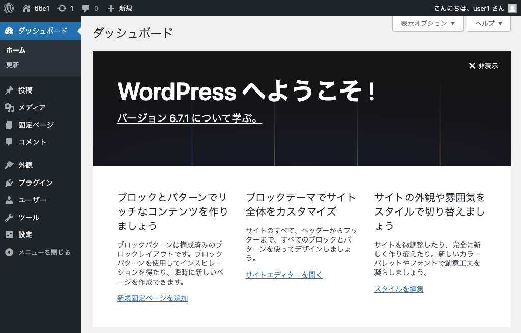521x333 pixels.
Task: Visit site via title1 in admin bar
Action: pyautogui.click(x=42, y=8)
